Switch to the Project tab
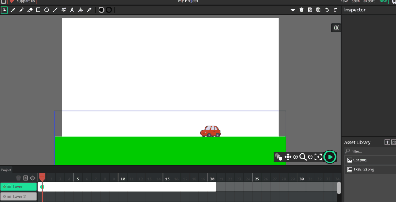The height and width of the screenshot is (202, 396). 6,170
